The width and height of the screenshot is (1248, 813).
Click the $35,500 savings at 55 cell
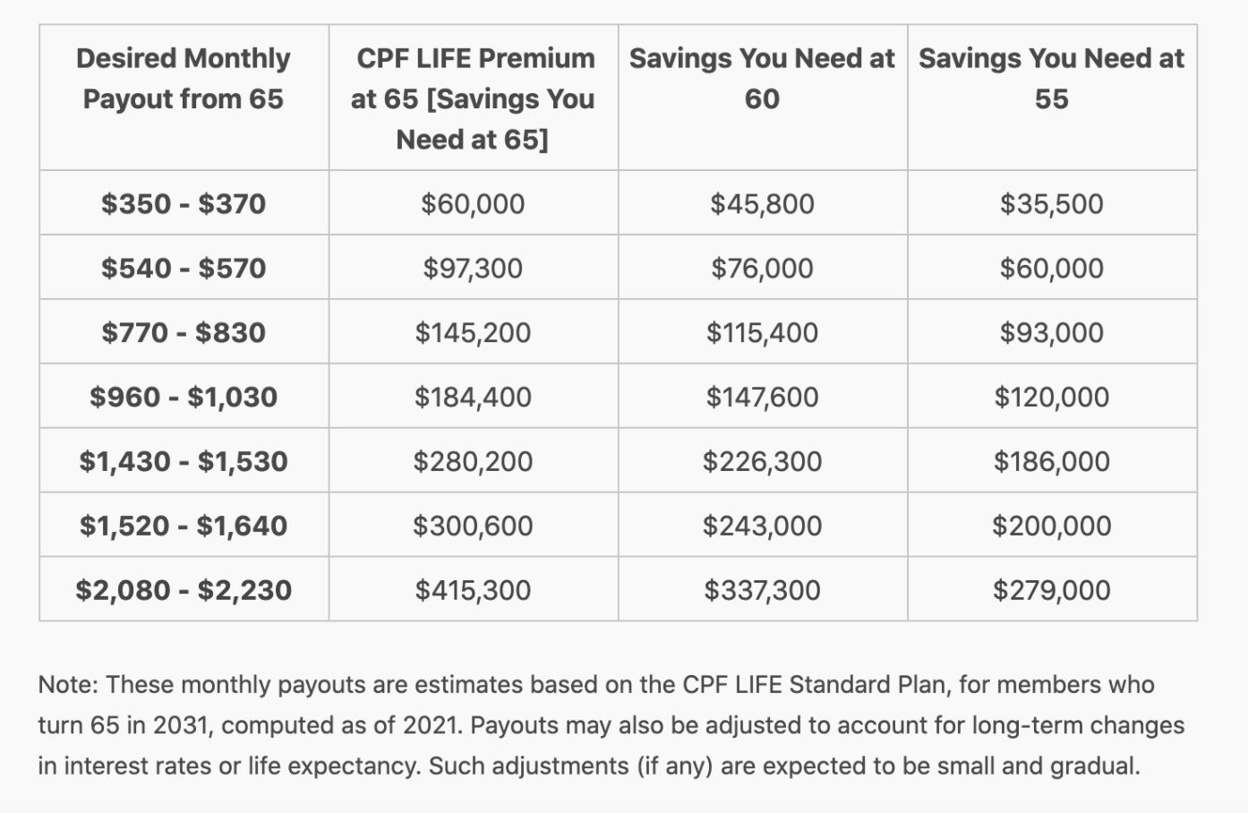[1051, 203]
